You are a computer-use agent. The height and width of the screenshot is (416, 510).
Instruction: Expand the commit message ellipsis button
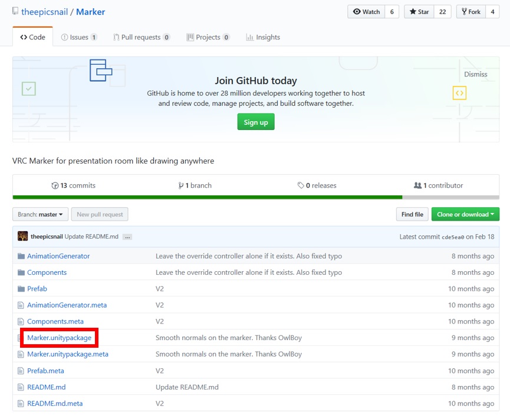click(x=127, y=237)
